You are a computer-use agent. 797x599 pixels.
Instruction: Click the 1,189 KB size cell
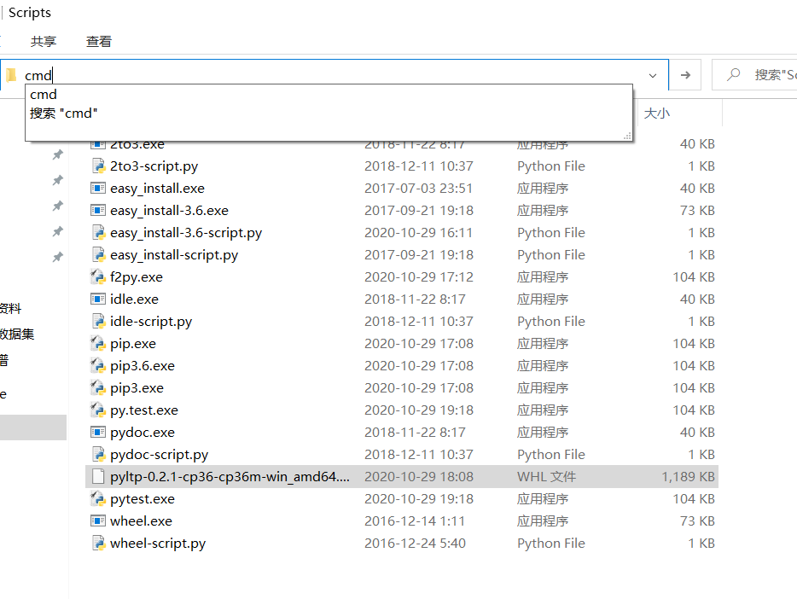click(x=688, y=477)
